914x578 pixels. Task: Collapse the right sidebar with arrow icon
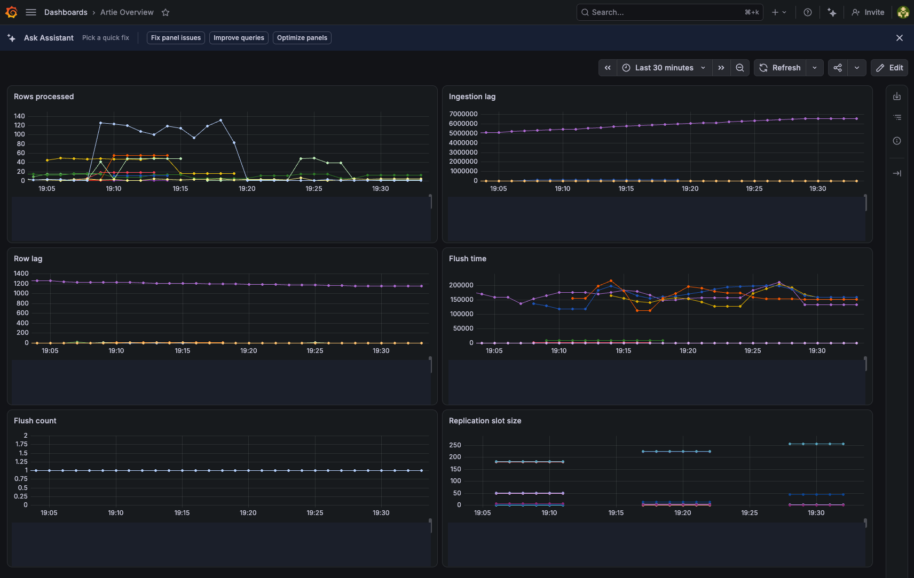point(897,173)
